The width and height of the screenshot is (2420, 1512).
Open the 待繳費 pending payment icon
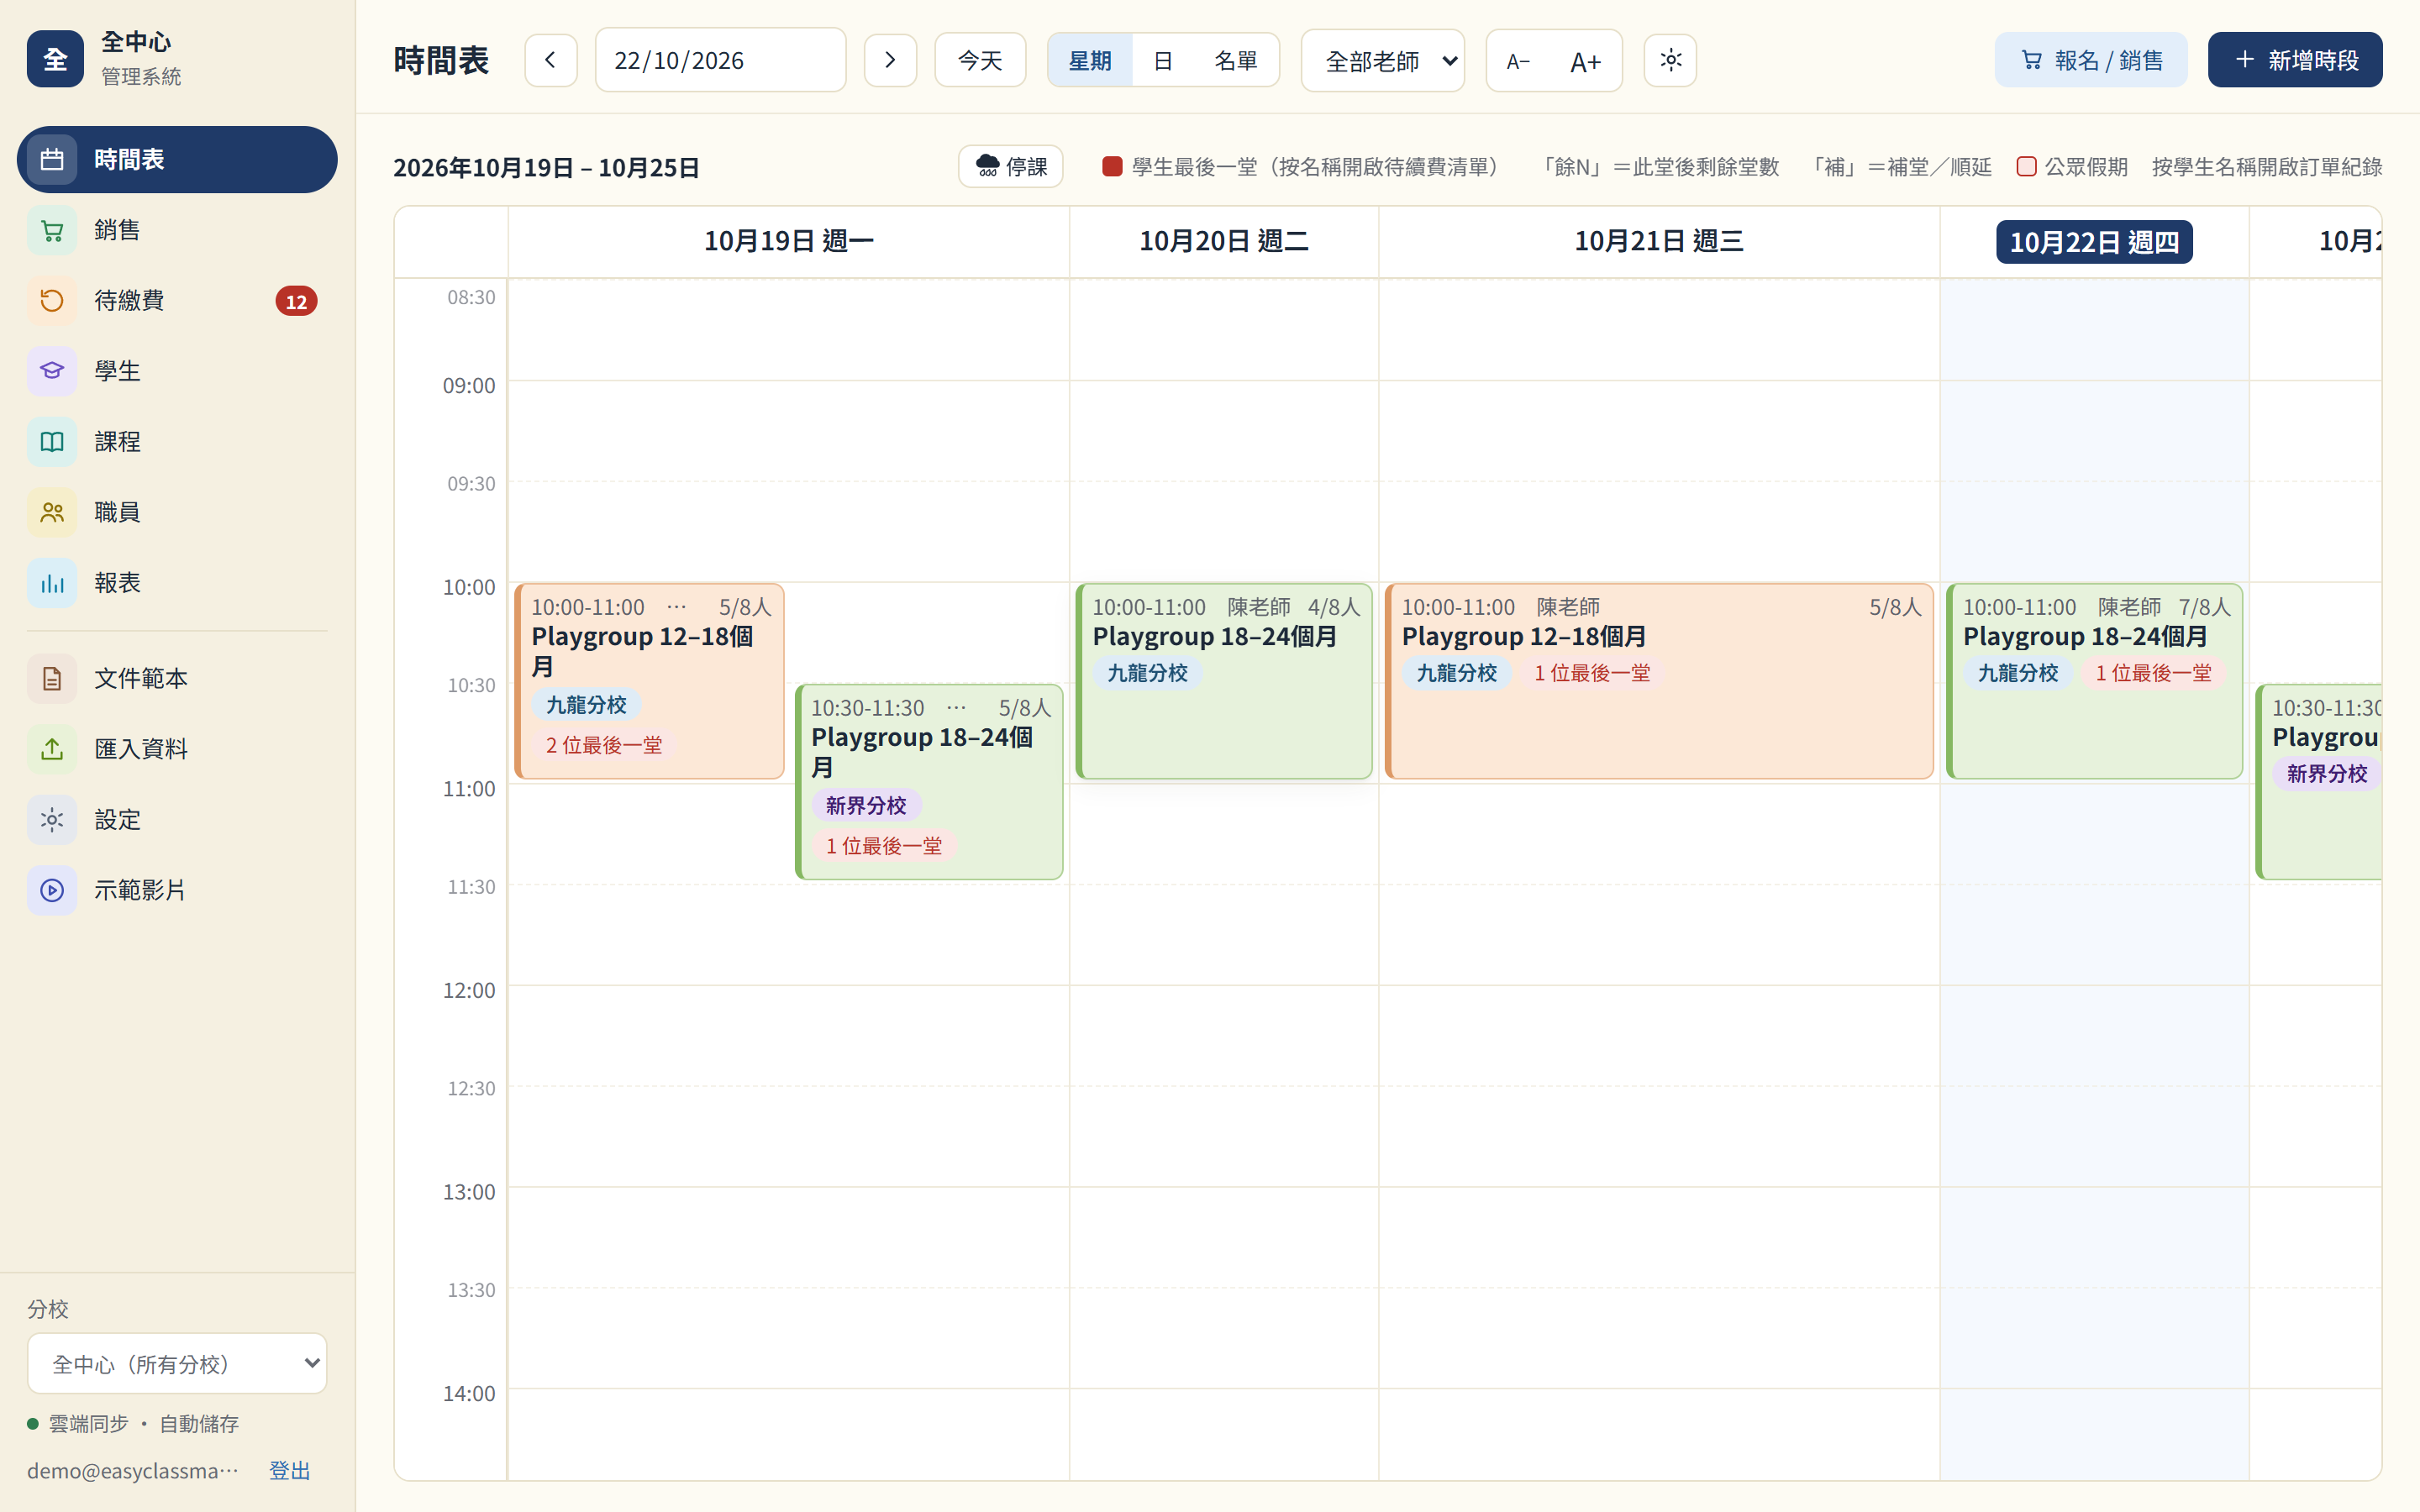(52, 300)
